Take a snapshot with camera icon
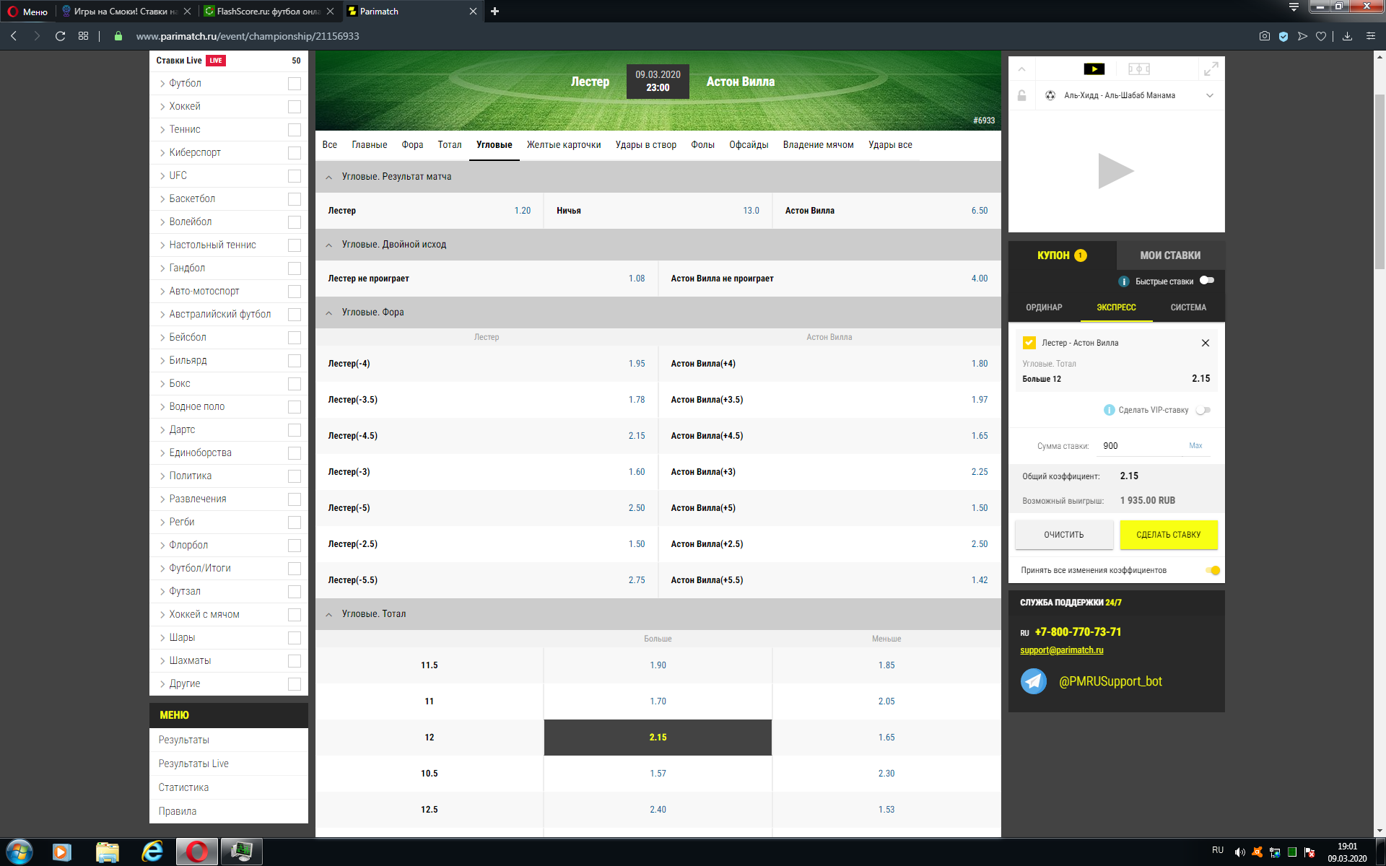 (x=1264, y=36)
